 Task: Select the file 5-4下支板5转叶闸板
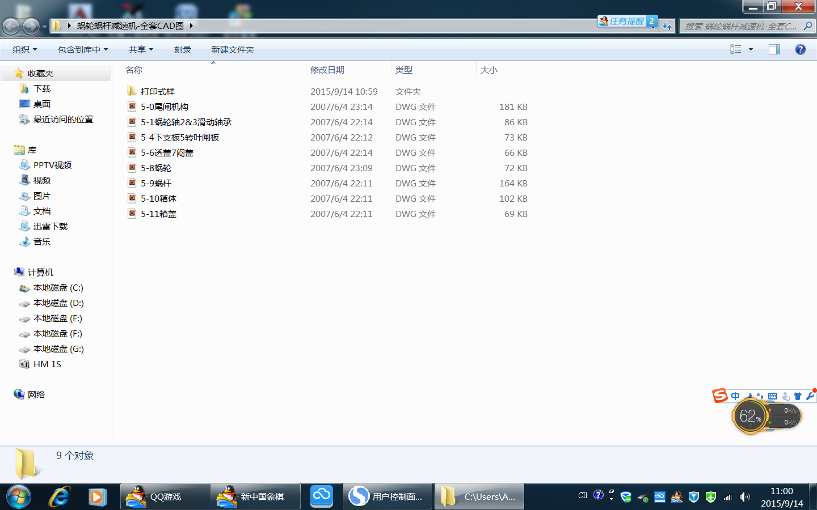(180, 138)
